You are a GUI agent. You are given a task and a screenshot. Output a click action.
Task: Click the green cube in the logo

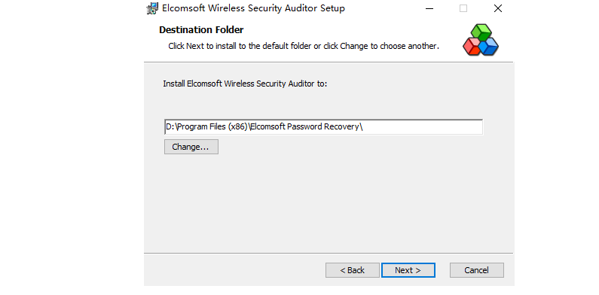(481, 32)
